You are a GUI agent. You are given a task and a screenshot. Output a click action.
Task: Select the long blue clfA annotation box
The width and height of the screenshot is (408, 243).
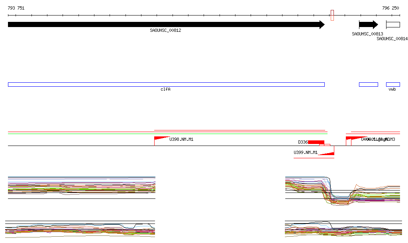click(x=166, y=84)
